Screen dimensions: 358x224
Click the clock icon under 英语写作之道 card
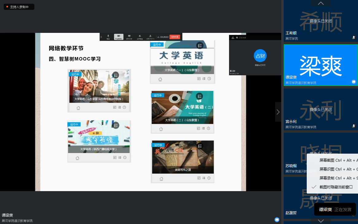point(209,178)
